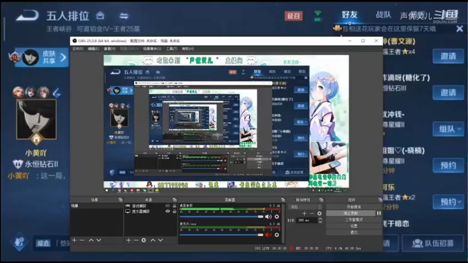Image resolution: width=468 pixels, height=263 pixels.
Task: Toggle lock on 游戏捕获 source
Action: [174, 206]
